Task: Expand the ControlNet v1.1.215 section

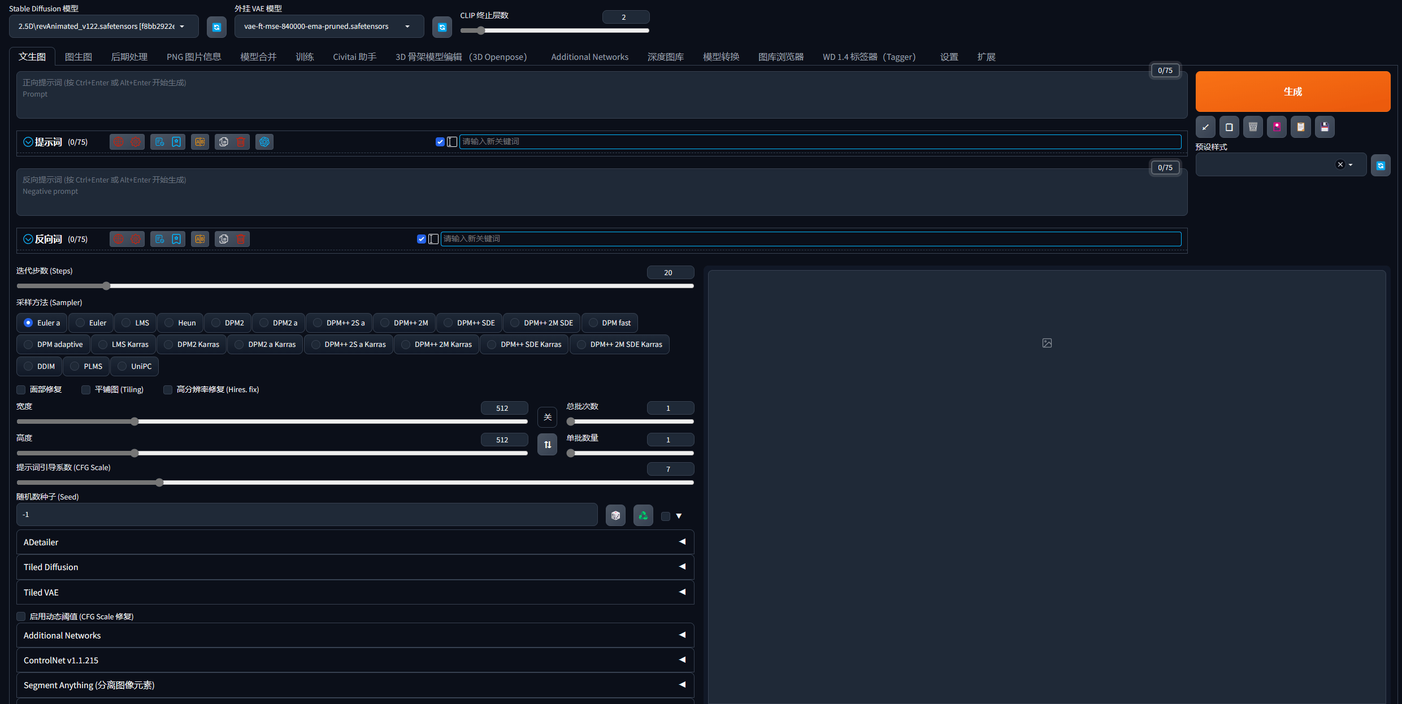Action: (x=355, y=660)
